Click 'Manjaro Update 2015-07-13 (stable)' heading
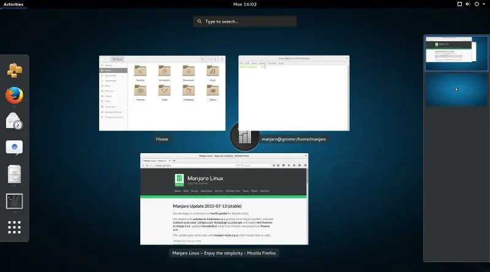 coord(207,206)
